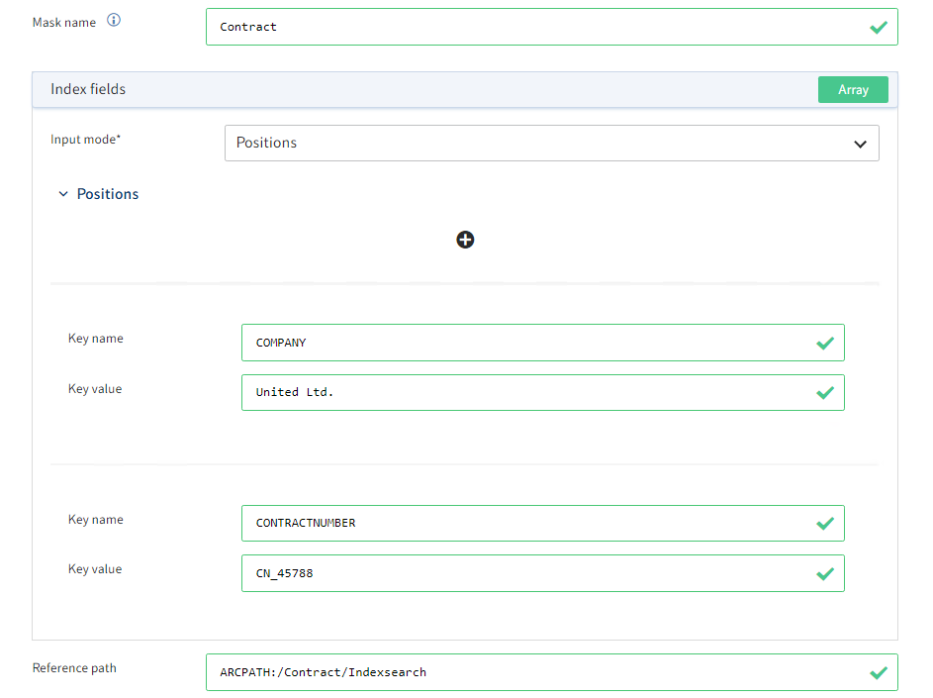Click the checkmark beside CONTRACTNUMBER
This screenshot has height=698, width=933.
[825, 523]
